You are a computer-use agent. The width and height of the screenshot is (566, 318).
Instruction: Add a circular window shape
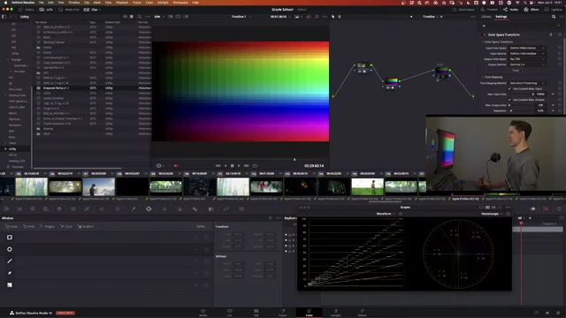click(x=10, y=249)
